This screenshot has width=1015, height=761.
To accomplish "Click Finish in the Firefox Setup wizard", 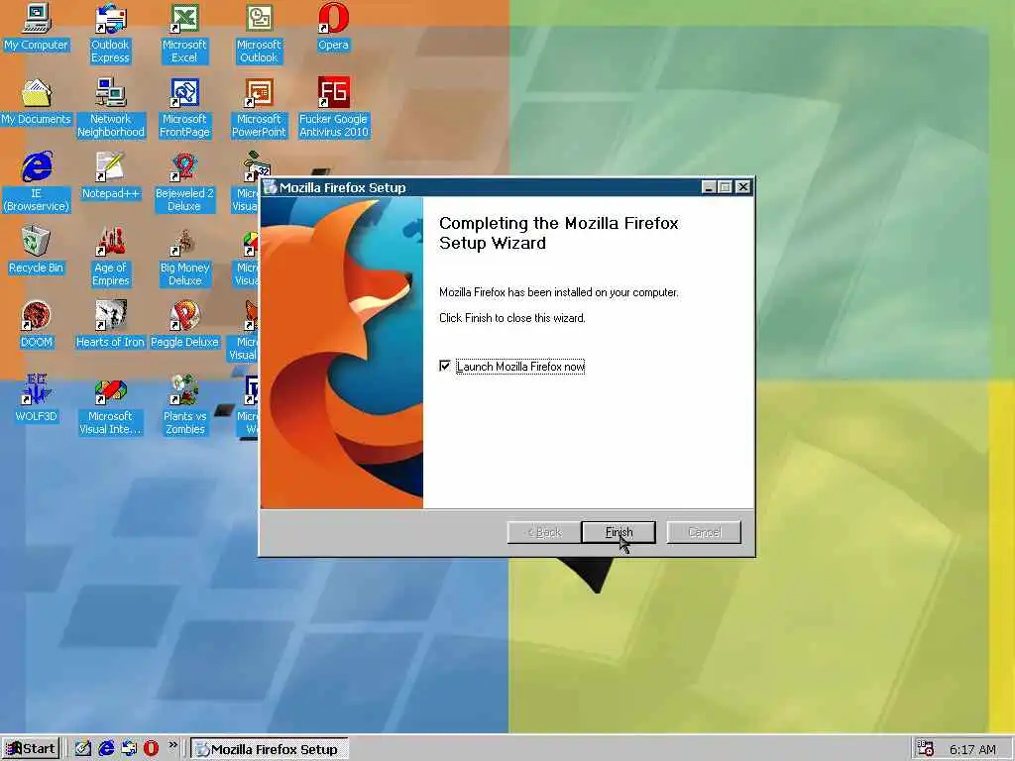I will (619, 532).
